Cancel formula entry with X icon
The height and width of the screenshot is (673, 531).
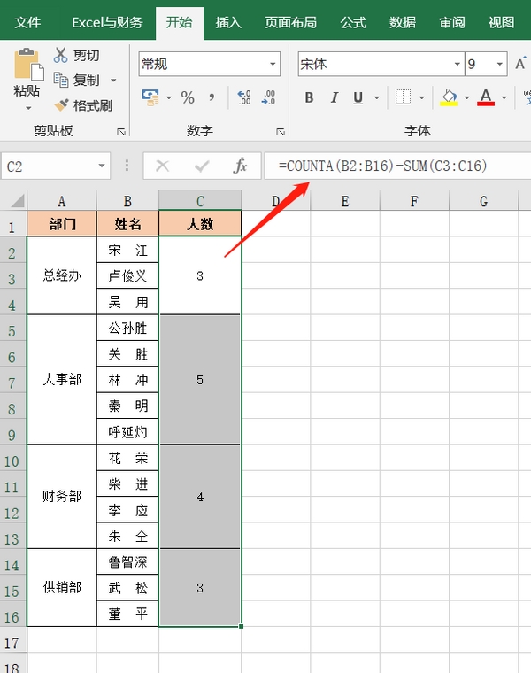pyautogui.click(x=163, y=166)
